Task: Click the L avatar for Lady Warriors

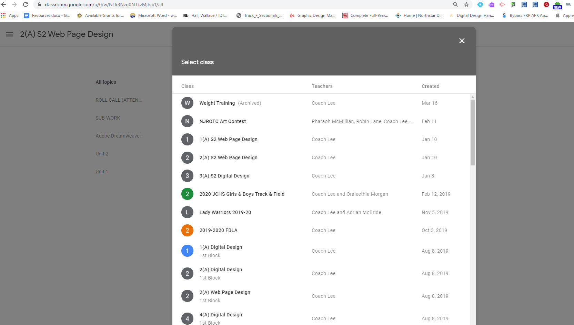Action: pos(187,212)
